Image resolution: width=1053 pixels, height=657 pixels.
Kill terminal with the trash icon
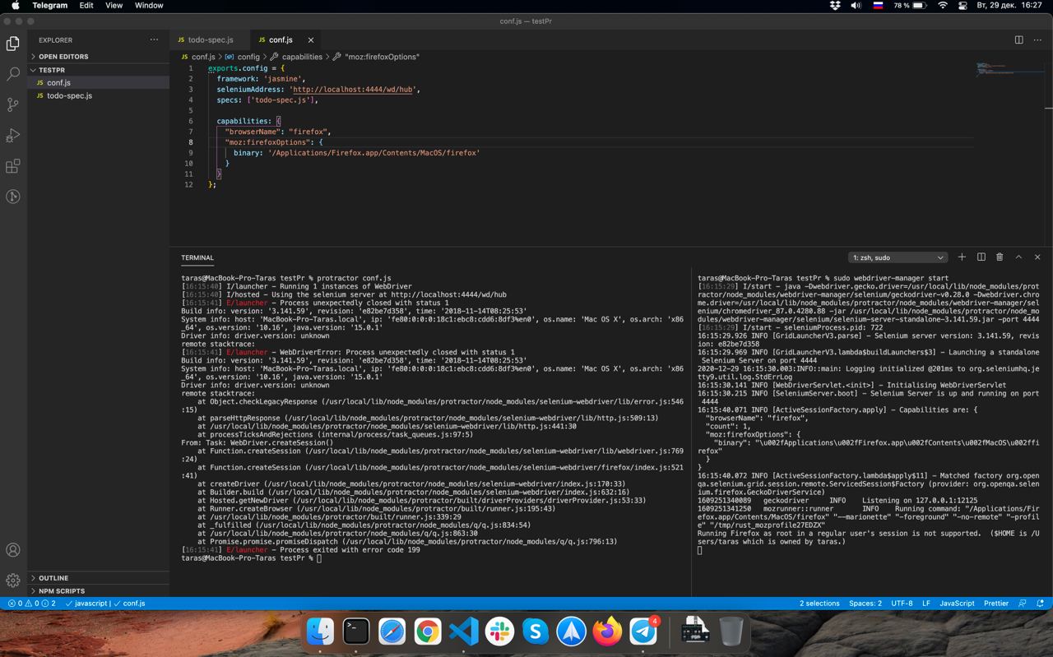1000,257
